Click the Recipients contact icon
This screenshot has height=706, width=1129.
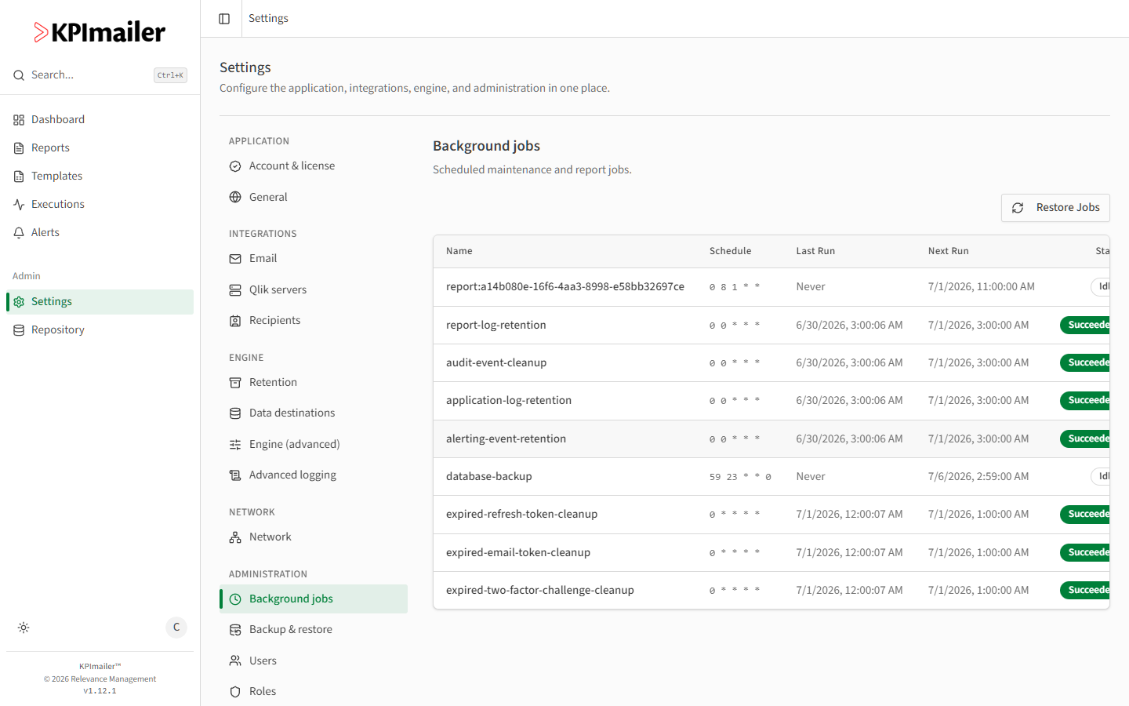[235, 321]
